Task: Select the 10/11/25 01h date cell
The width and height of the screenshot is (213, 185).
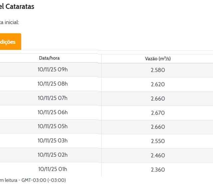Action: tap(53, 169)
